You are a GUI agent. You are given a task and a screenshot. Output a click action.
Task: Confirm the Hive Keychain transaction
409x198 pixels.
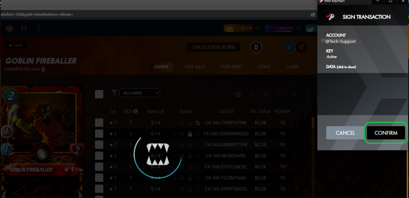pyautogui.click(x=386, y=133)
